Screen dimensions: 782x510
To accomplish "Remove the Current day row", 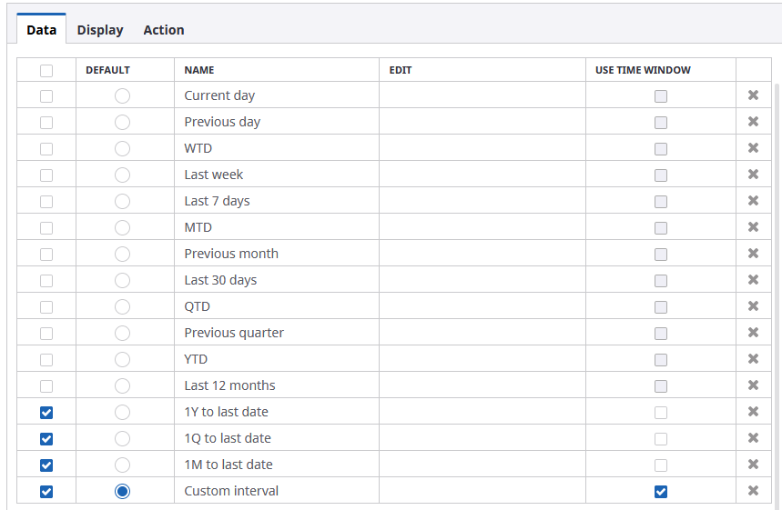I will (753, 95).
